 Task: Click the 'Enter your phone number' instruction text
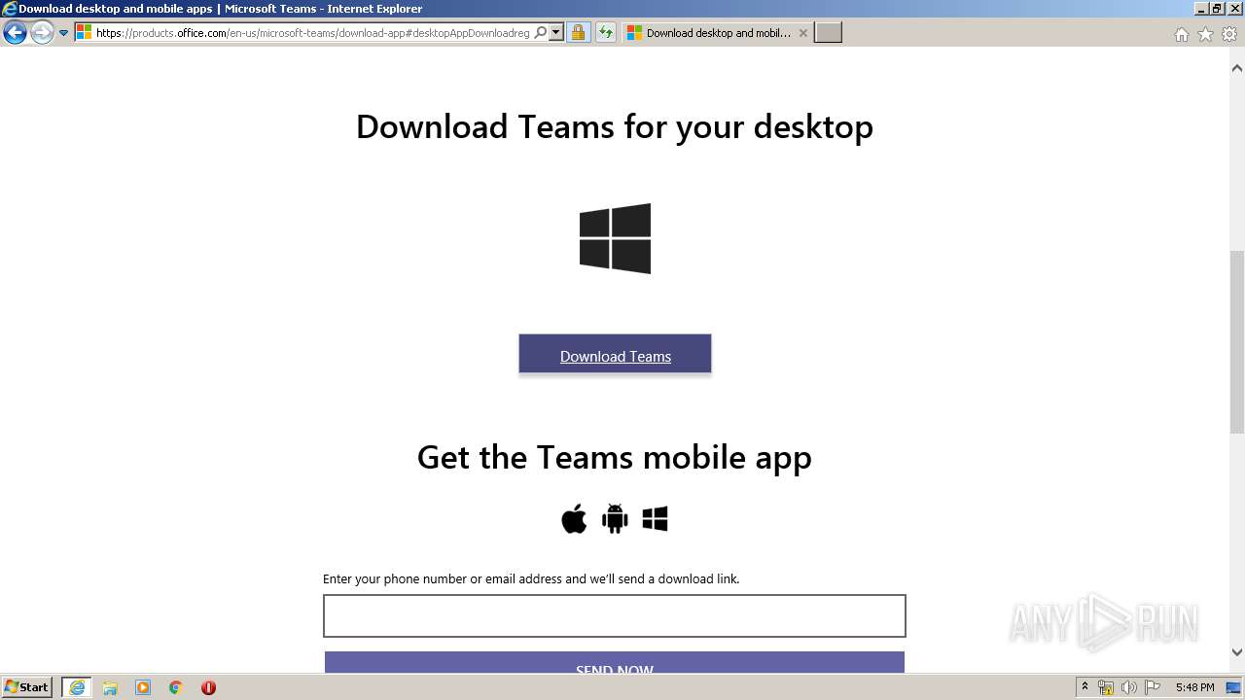tap(531, 578)
